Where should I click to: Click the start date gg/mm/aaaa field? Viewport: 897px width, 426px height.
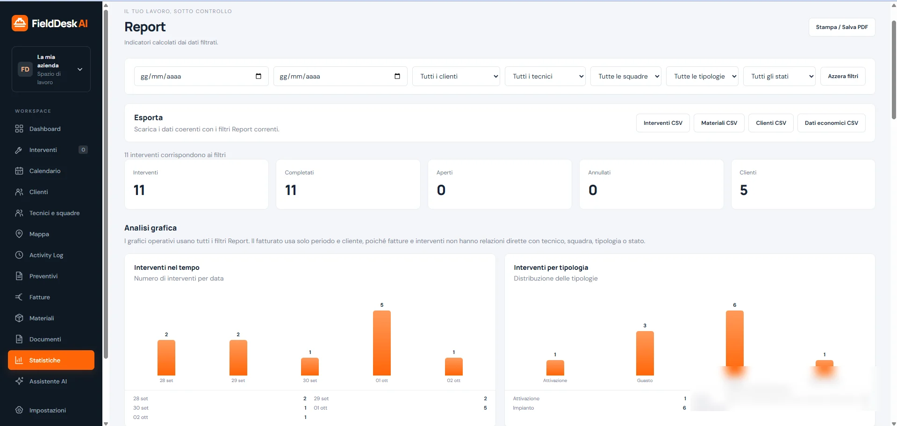point(201,76)
